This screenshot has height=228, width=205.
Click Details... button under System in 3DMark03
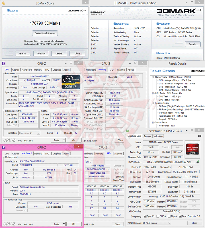pyautogui.click(x=193, y=44)
